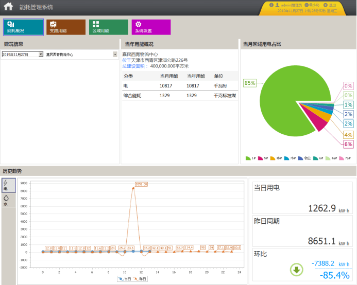
Task: Open the 系统设置 system settings tile
Action: pos(151,27)
